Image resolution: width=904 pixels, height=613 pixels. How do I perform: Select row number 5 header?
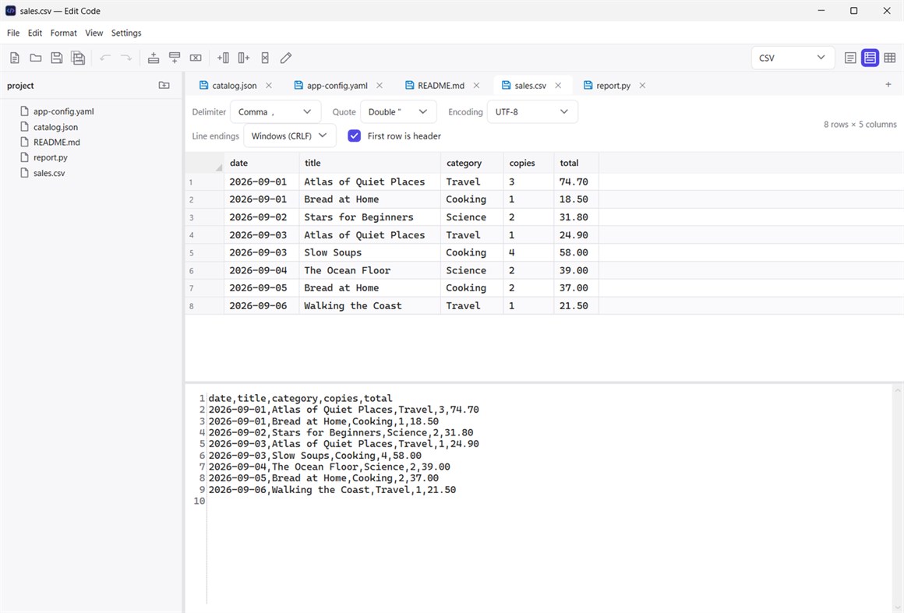205,253
